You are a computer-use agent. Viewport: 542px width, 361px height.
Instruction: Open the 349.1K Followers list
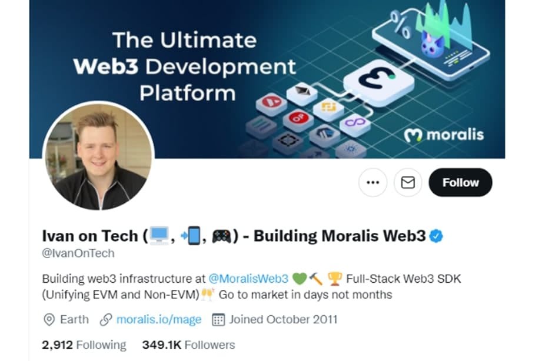click(x=188, y=345)
